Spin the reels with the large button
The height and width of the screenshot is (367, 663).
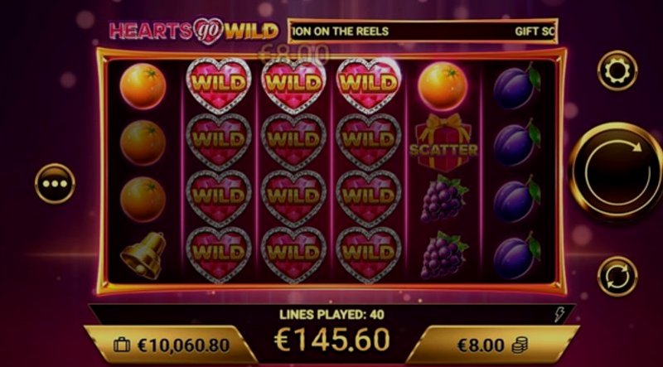(617, 171)
